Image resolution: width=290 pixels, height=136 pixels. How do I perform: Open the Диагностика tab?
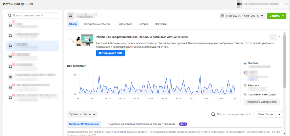tap(125, 24)
